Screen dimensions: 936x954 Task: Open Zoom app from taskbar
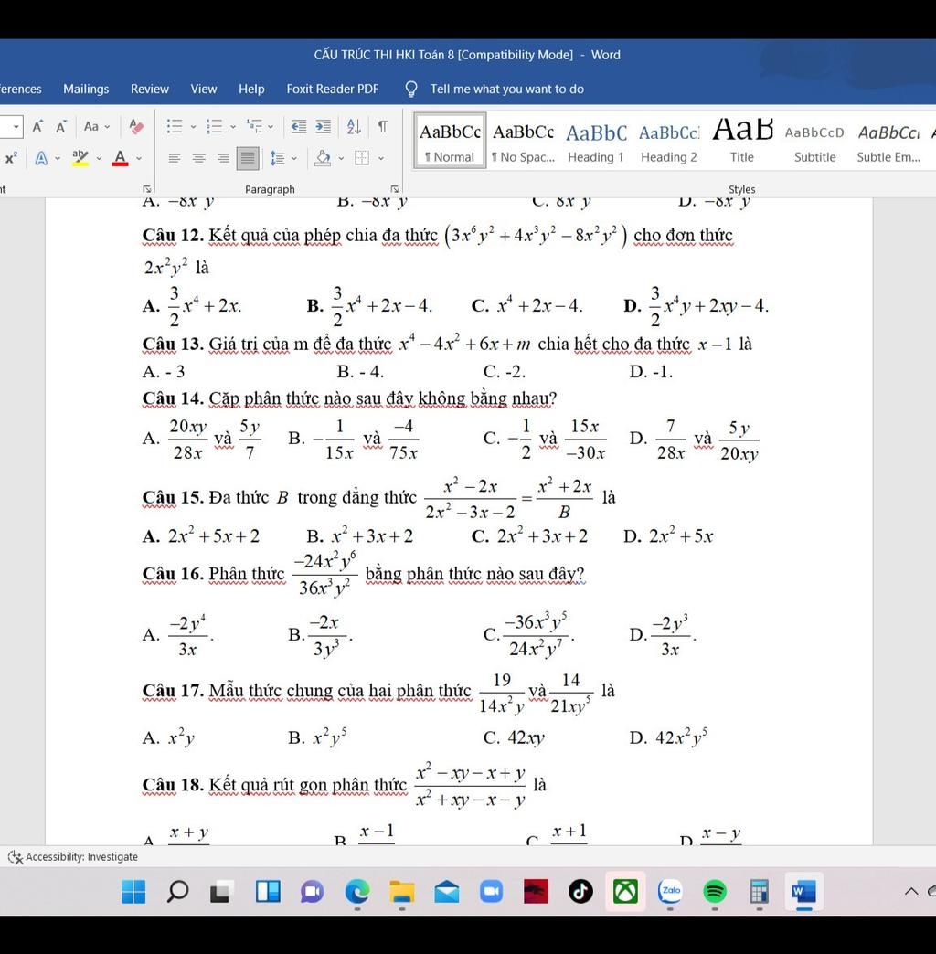tap(491, 892)
